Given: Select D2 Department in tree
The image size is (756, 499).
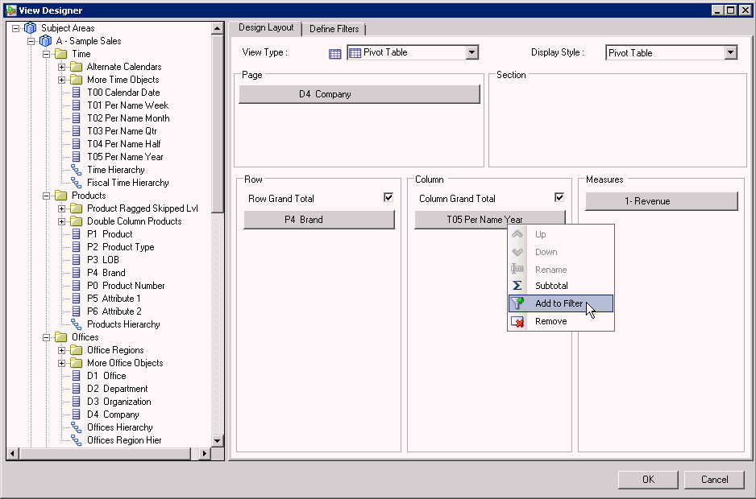Looking at the screenshot, I should click(x=117, y=388).
